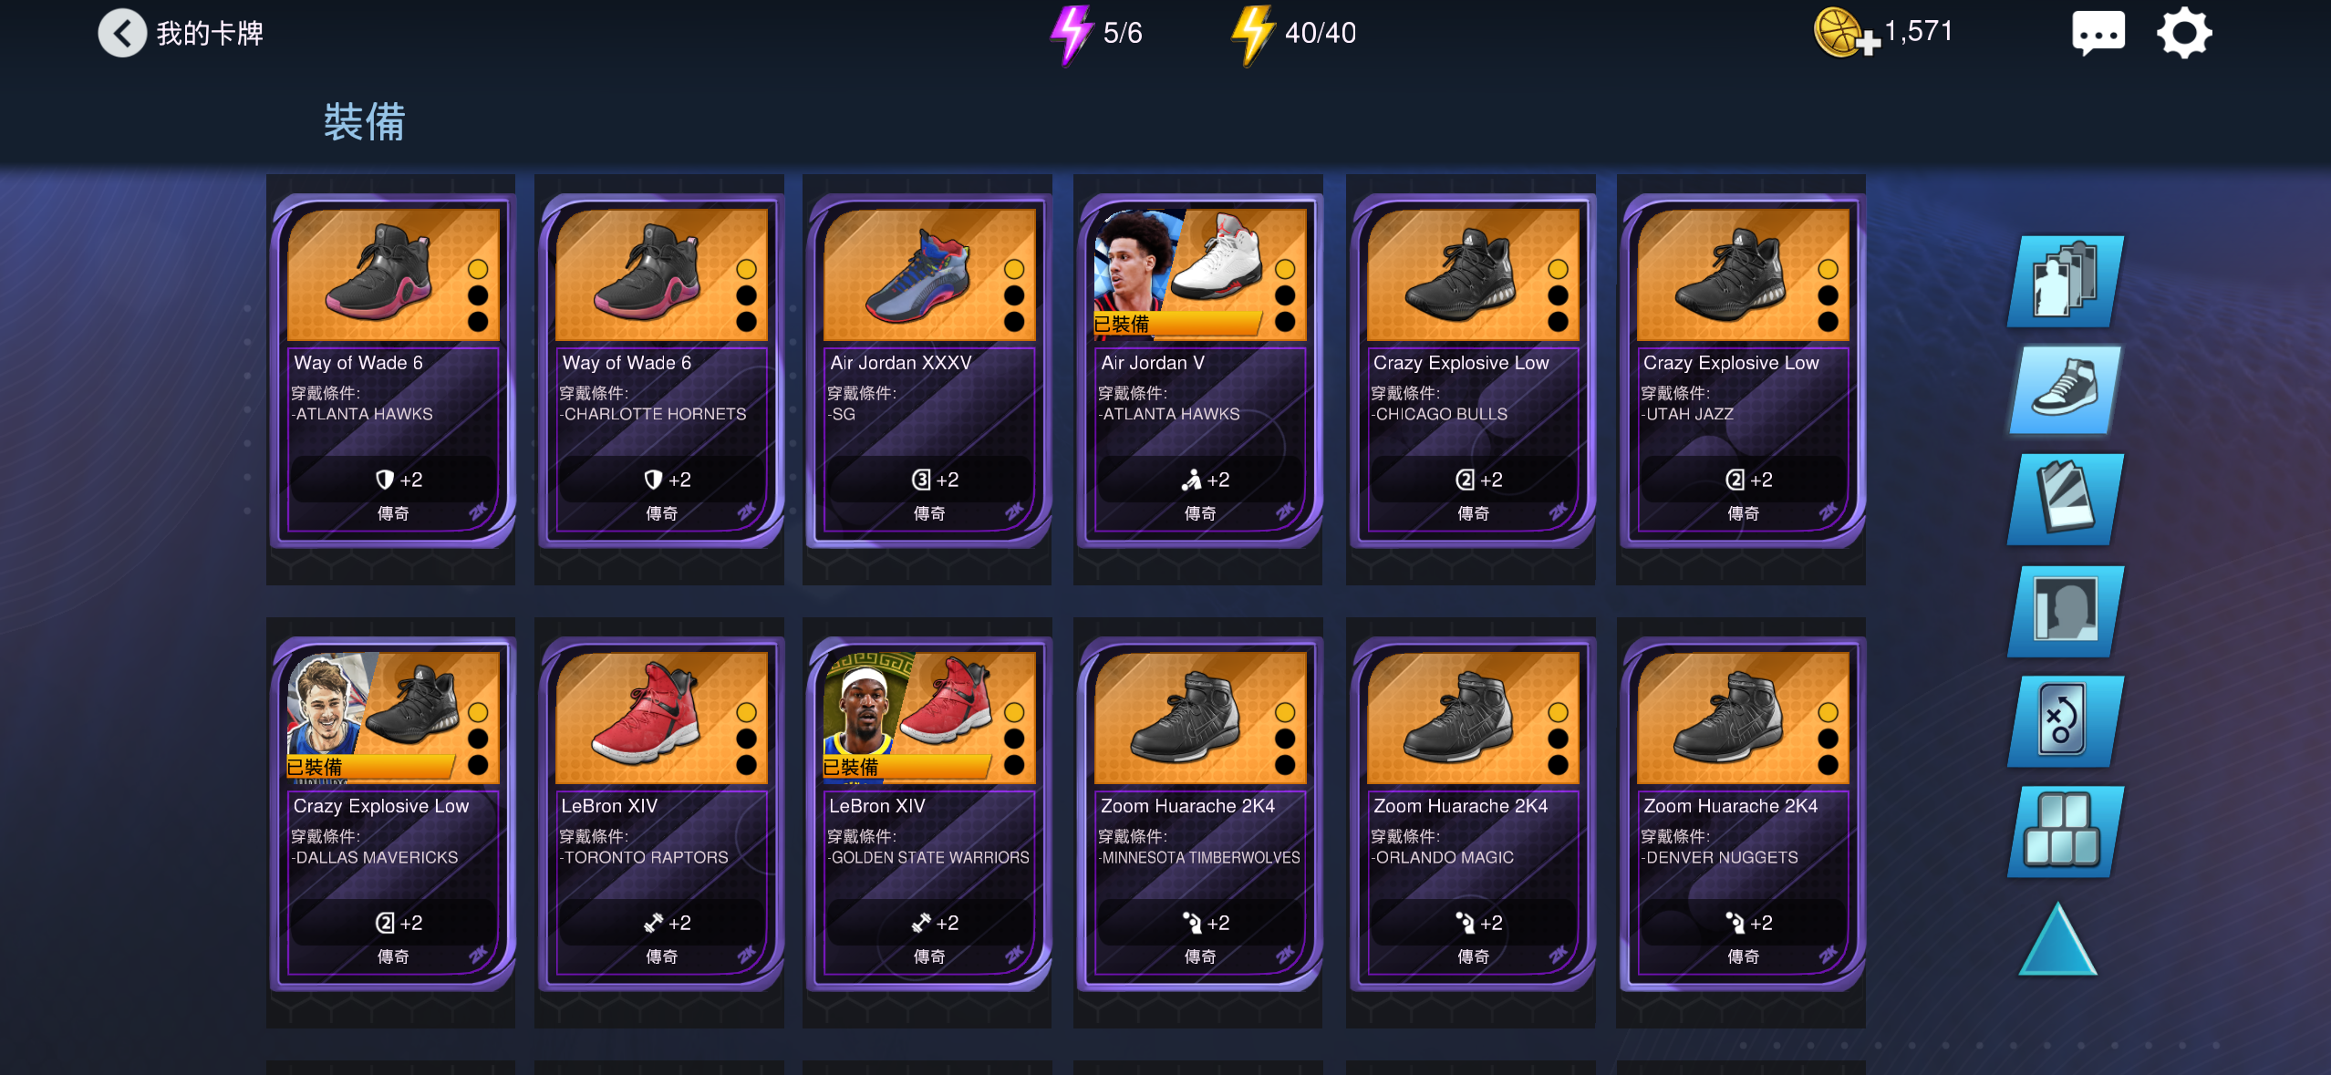Viewport: 2331px width, 1075px height.
Task: Expand the blue triangle arrow in sidebar
Action: (2057, 940)
